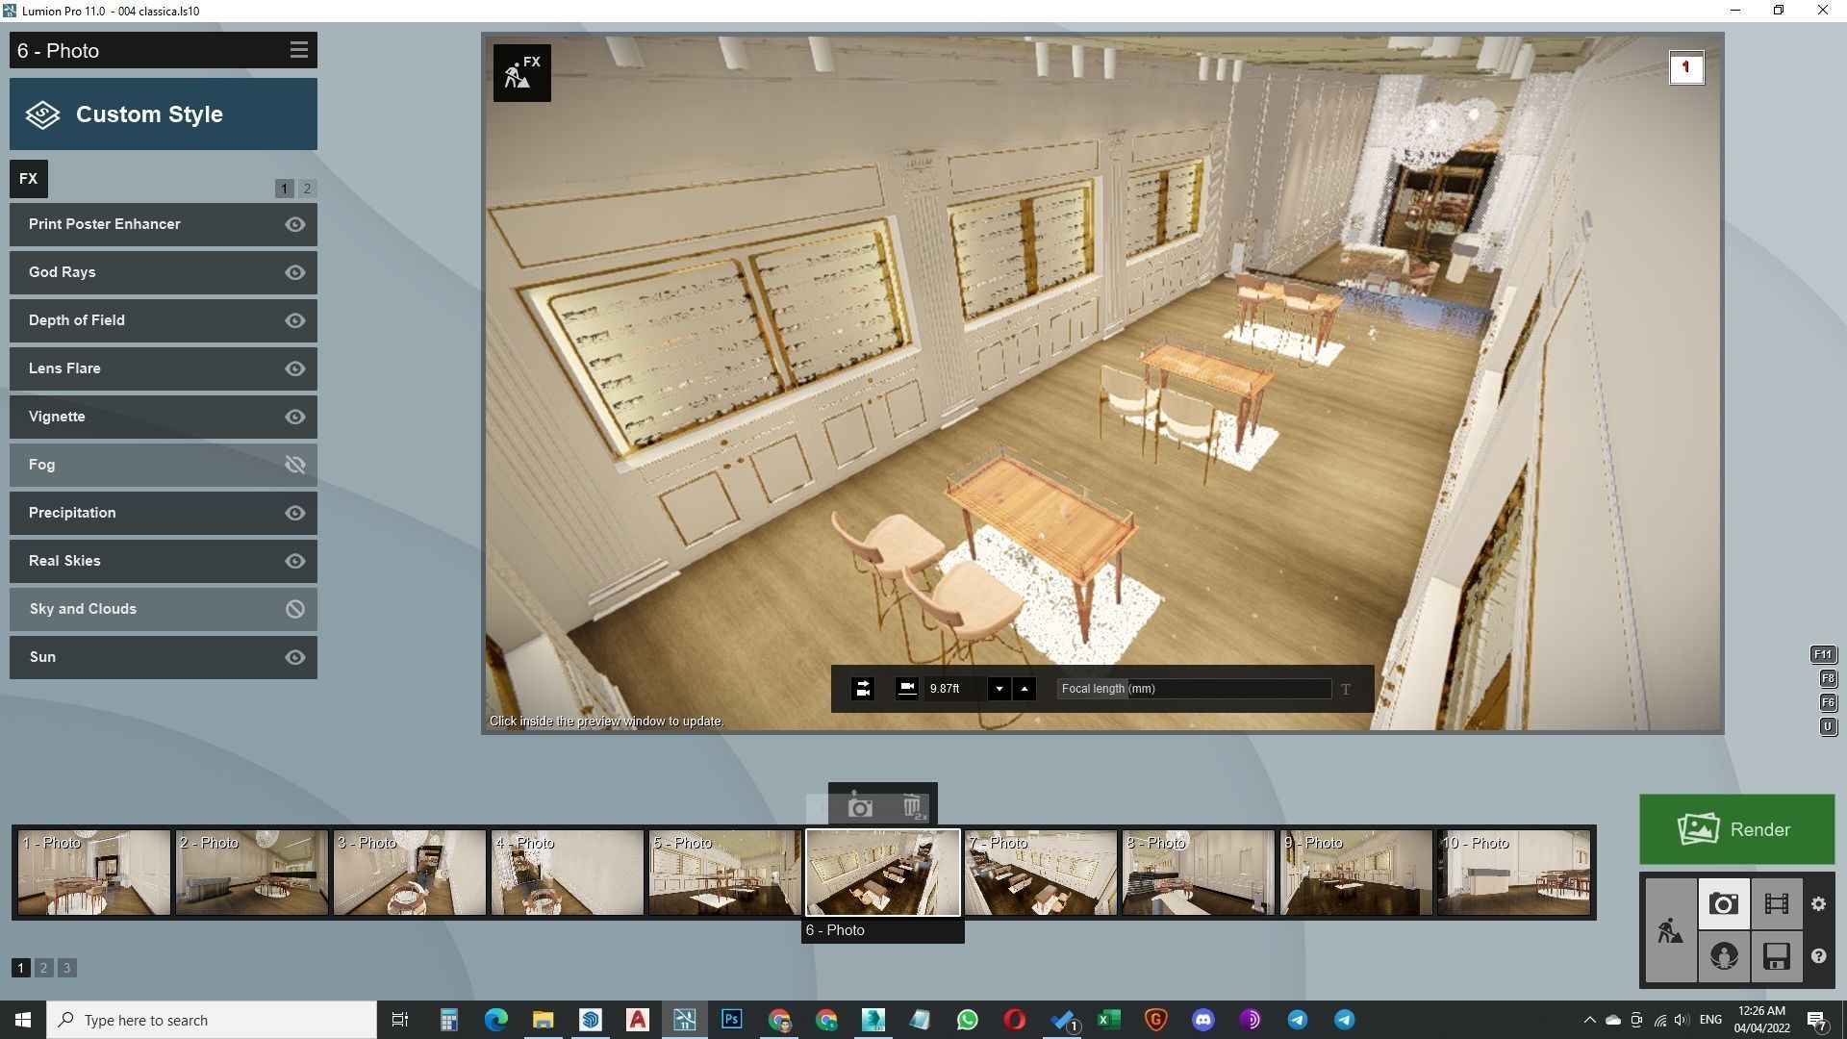
Task: Click the camera swap icon in preview bar
Action: (863, 689)
